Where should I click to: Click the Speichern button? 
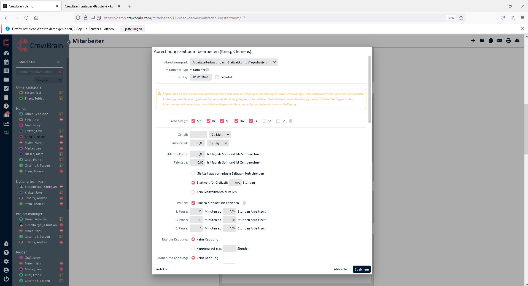[362, 269]
